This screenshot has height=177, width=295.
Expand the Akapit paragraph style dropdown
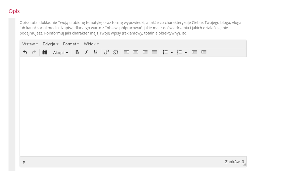click(60, 53)
